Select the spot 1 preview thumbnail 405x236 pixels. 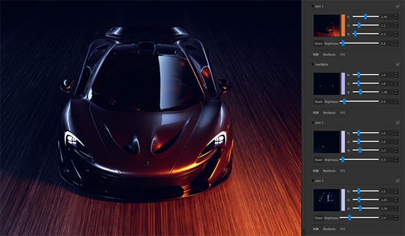[x=327, y=25]
